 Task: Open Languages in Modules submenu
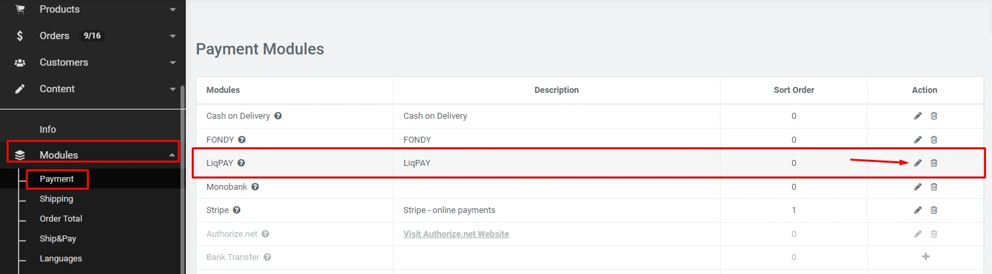click(x=61, y=259)
